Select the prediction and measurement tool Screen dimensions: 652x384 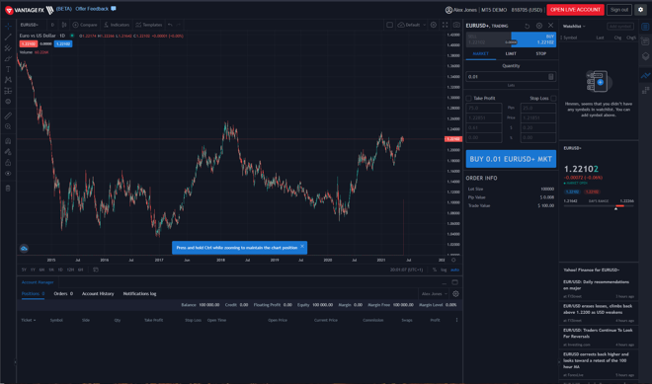tap(8, 91)
